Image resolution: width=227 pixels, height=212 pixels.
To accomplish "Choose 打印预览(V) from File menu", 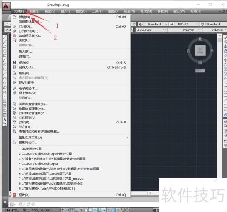I will pyautogui.click(x=71, y=118).
